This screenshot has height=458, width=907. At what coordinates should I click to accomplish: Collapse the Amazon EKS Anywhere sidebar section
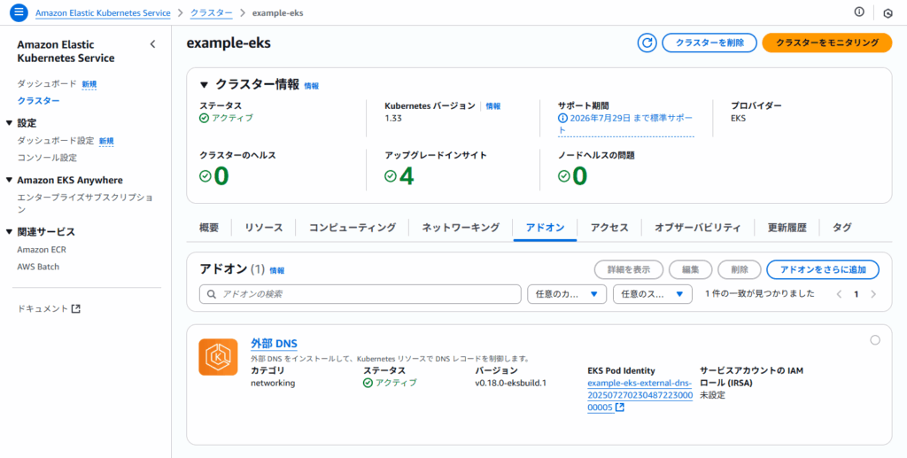point(9,180)
